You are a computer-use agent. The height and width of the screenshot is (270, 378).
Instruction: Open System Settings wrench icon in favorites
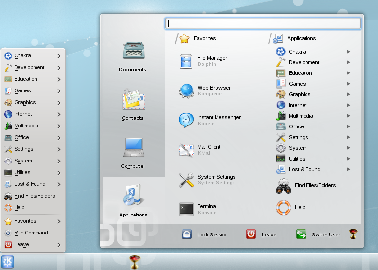pyautogui.click(x=186, y=180)
